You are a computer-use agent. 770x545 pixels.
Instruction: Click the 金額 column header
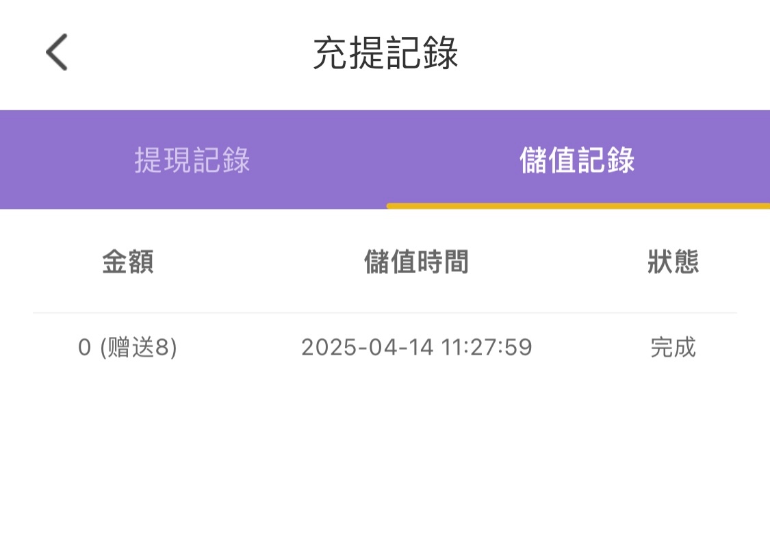128,262
